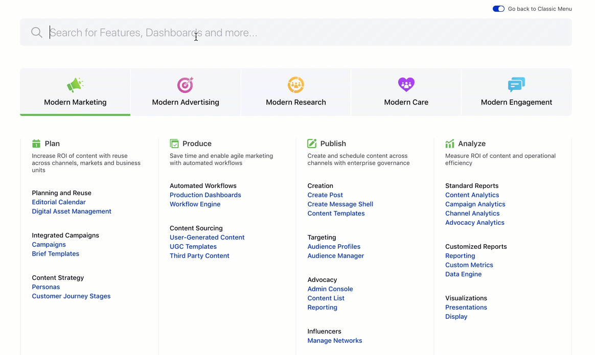Open Presentations under Visualizations

[x=466, y=307]
